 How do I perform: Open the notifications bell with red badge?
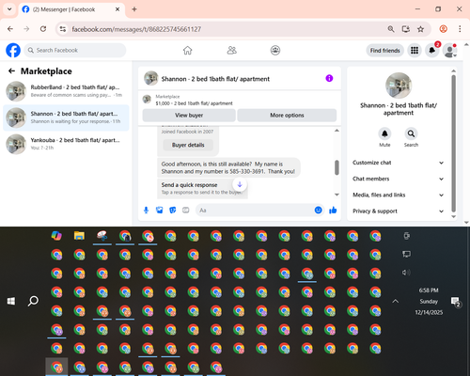[432, 51]
